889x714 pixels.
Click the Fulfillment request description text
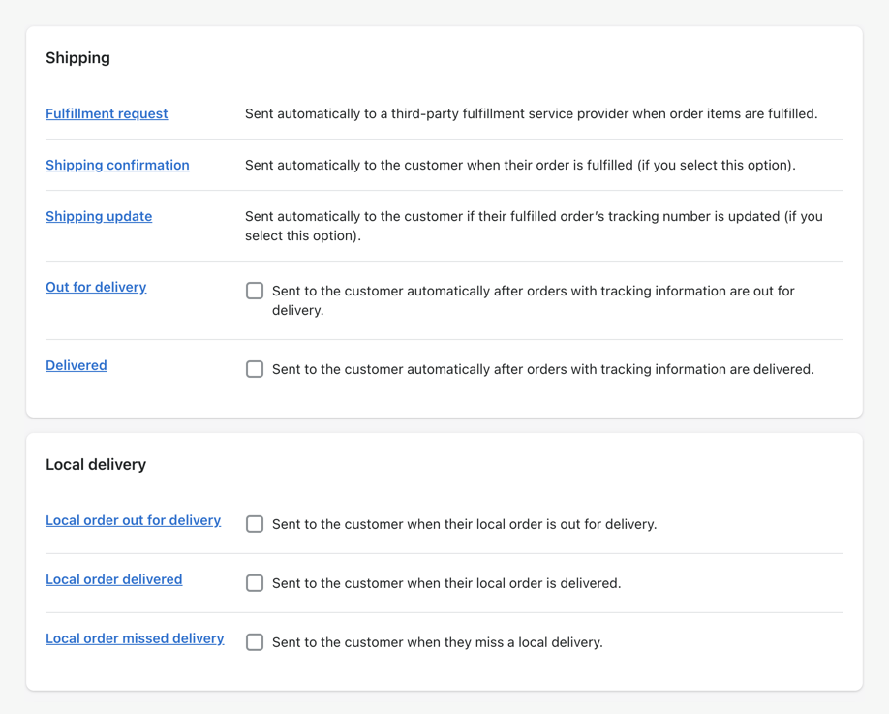[533, 113]
